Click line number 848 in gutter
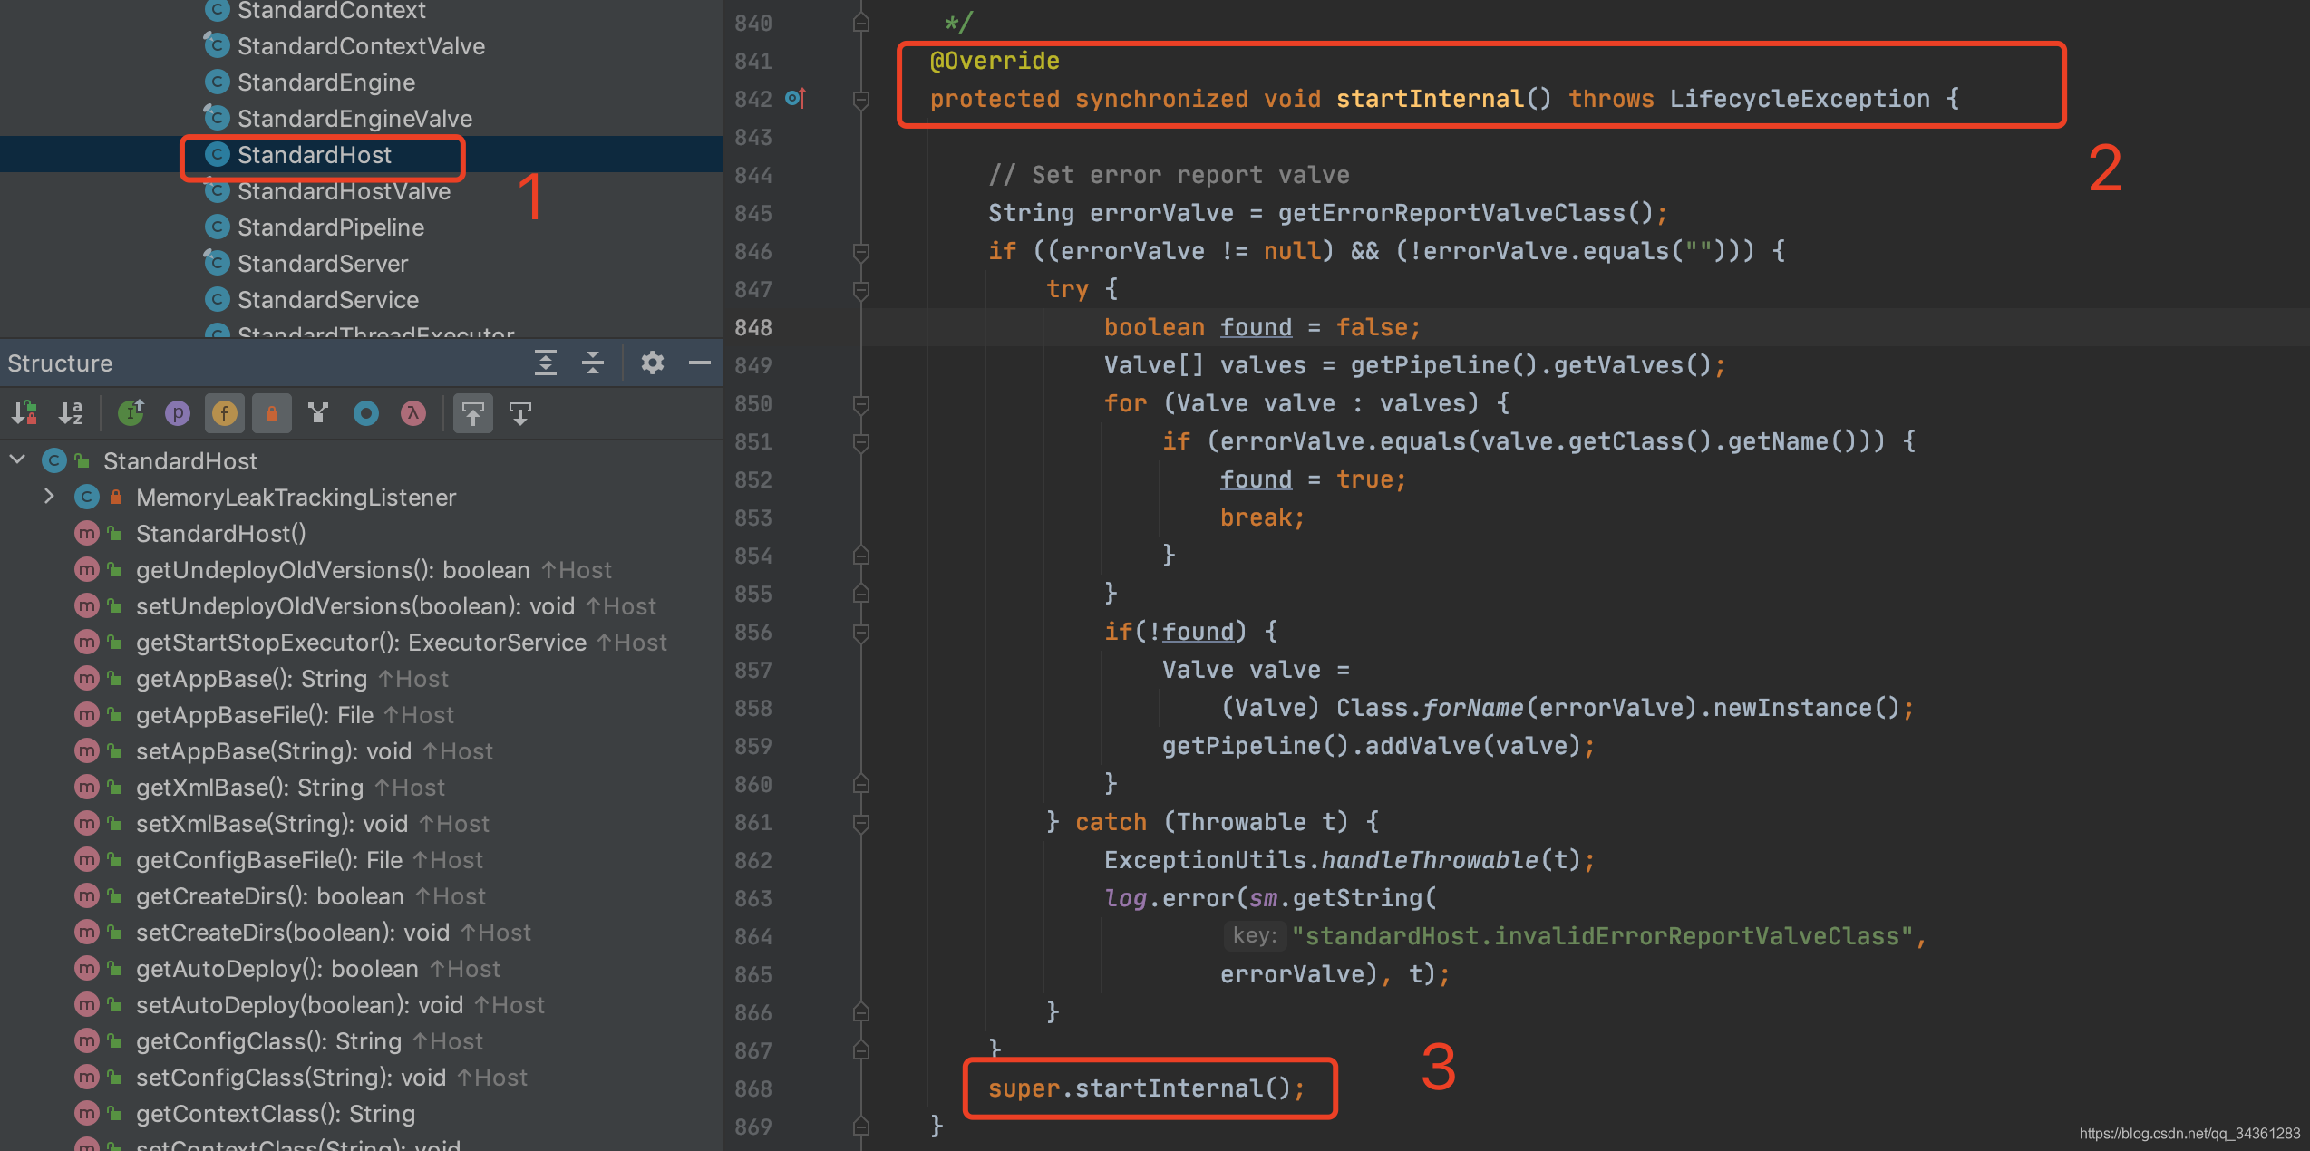 click(x=752, y=327)
